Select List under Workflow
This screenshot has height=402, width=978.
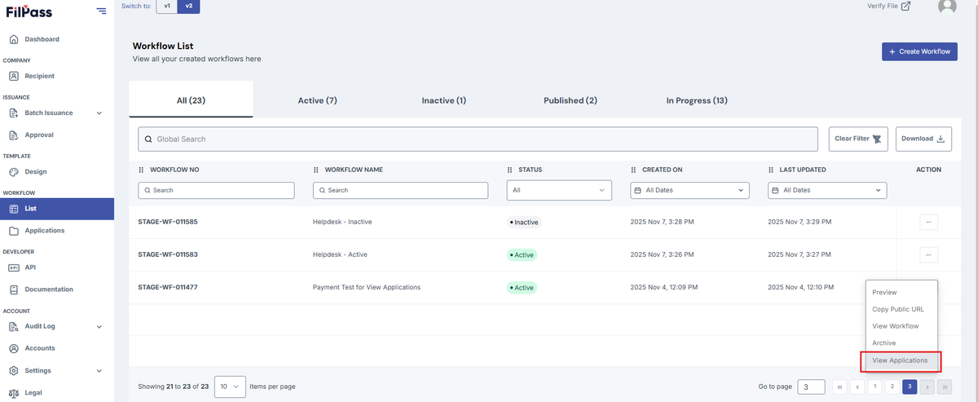tap(57, 209)
